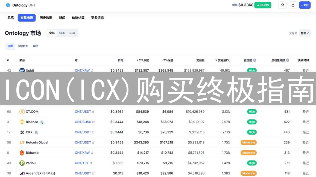Image resolution: width=316 pixels, height=177 pixels.
Task: Open the 总览 tab
Action: pos(10,18)
